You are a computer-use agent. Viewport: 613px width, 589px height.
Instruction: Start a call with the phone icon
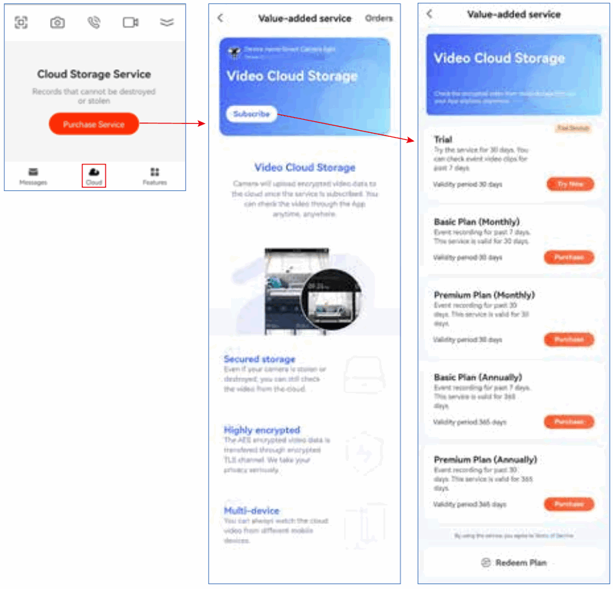point(94,23)
